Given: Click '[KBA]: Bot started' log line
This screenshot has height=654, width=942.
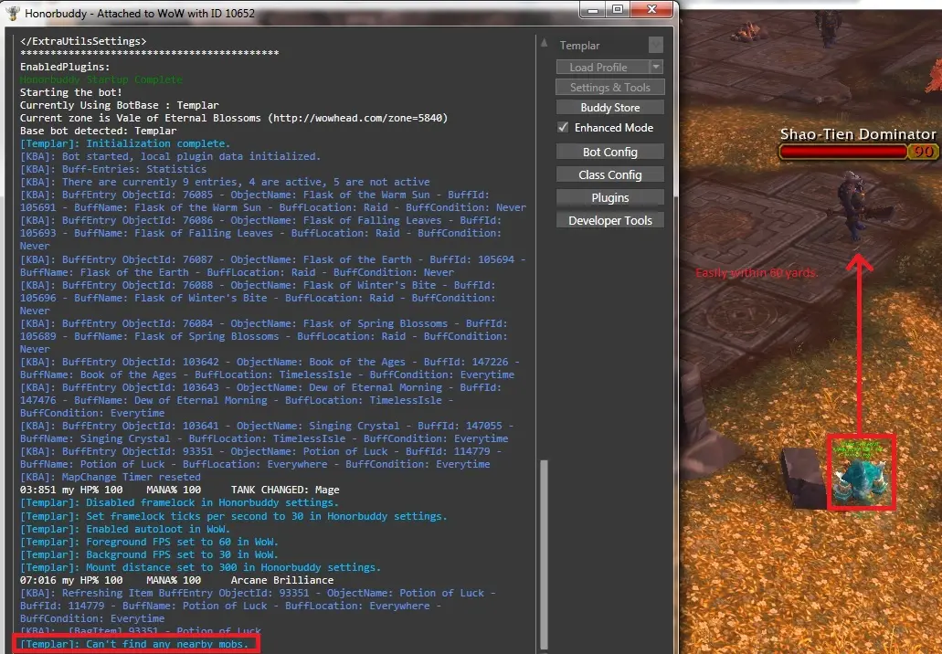Looking at the screenshot, I should pyautogui.click(x=170, y=156).
